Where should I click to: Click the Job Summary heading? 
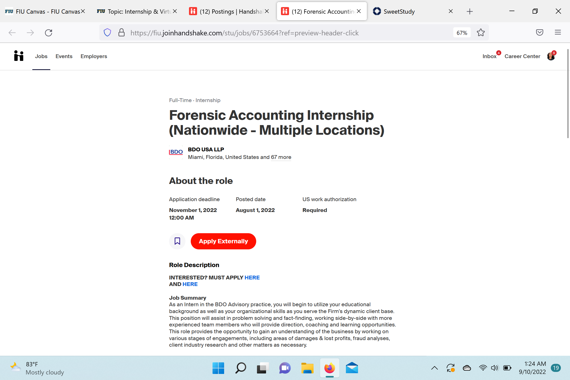click(x=187, y=298)
